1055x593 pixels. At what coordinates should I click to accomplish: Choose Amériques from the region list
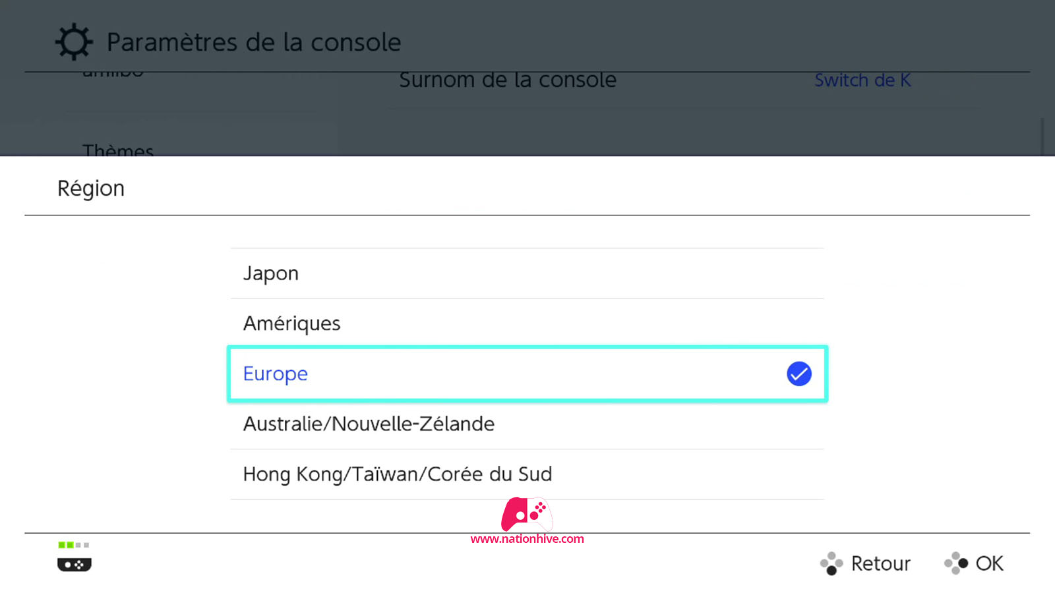click(x=527, y=324)
